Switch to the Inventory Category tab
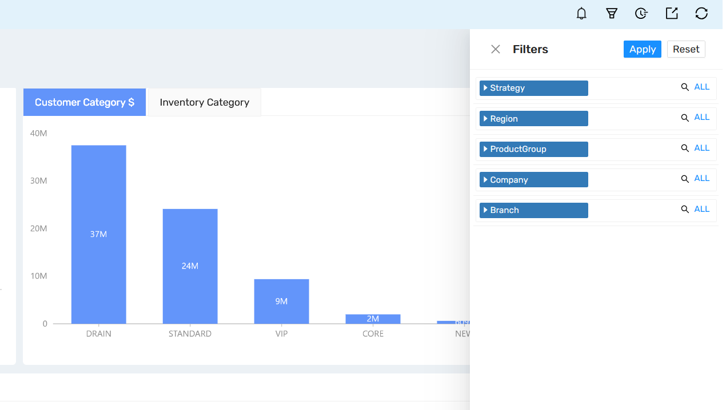 tap(204, 102)
